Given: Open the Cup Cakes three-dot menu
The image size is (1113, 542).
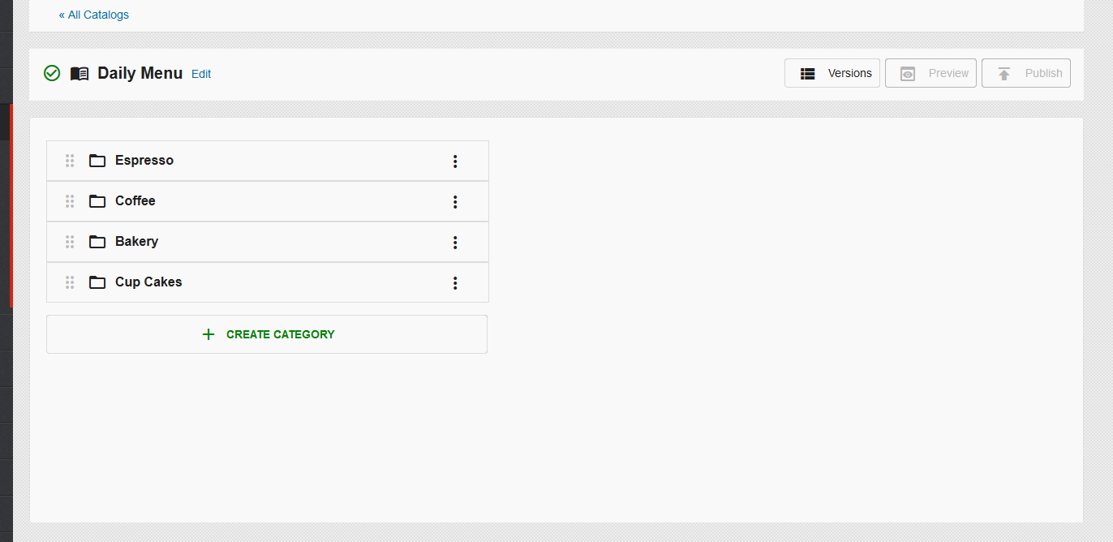Looking at the screenshot, I should click(455, 283).
